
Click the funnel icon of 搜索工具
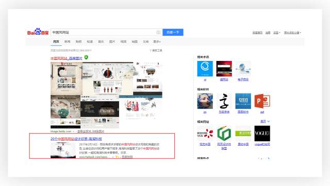click(151, 51)
